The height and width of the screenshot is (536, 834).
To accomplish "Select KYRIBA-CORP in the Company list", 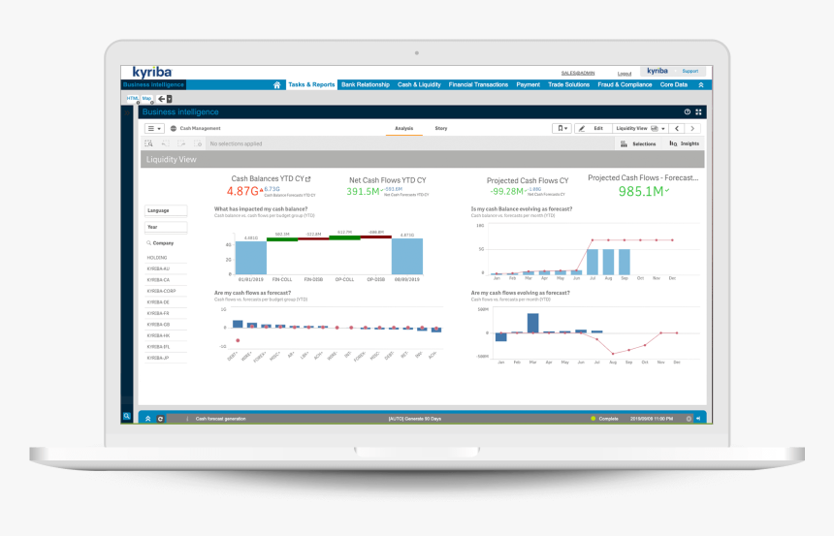I will [161, 291].
